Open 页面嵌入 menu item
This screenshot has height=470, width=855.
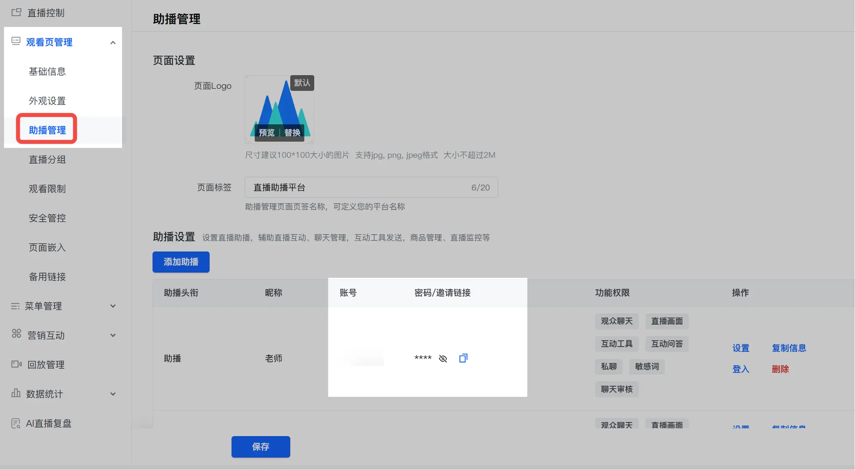[x=47, y=247]
